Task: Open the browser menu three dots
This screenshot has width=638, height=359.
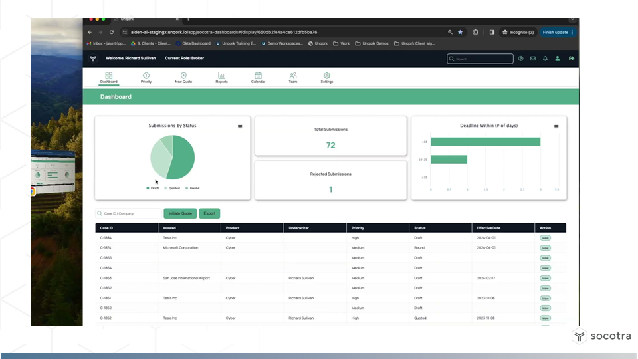Action: point(572,32)
